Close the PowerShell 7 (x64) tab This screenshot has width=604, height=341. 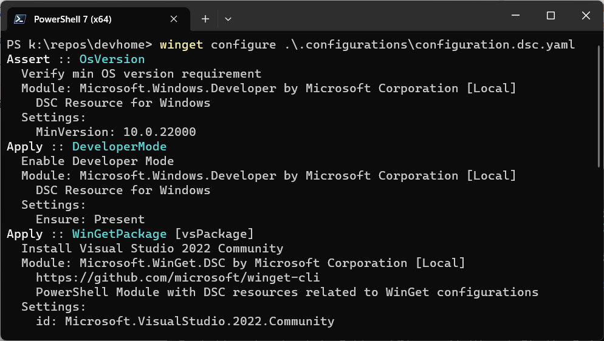(174, 19)
